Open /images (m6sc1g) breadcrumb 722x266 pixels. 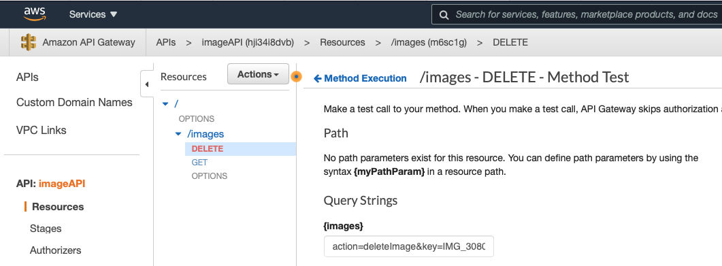tap(429, 42)
